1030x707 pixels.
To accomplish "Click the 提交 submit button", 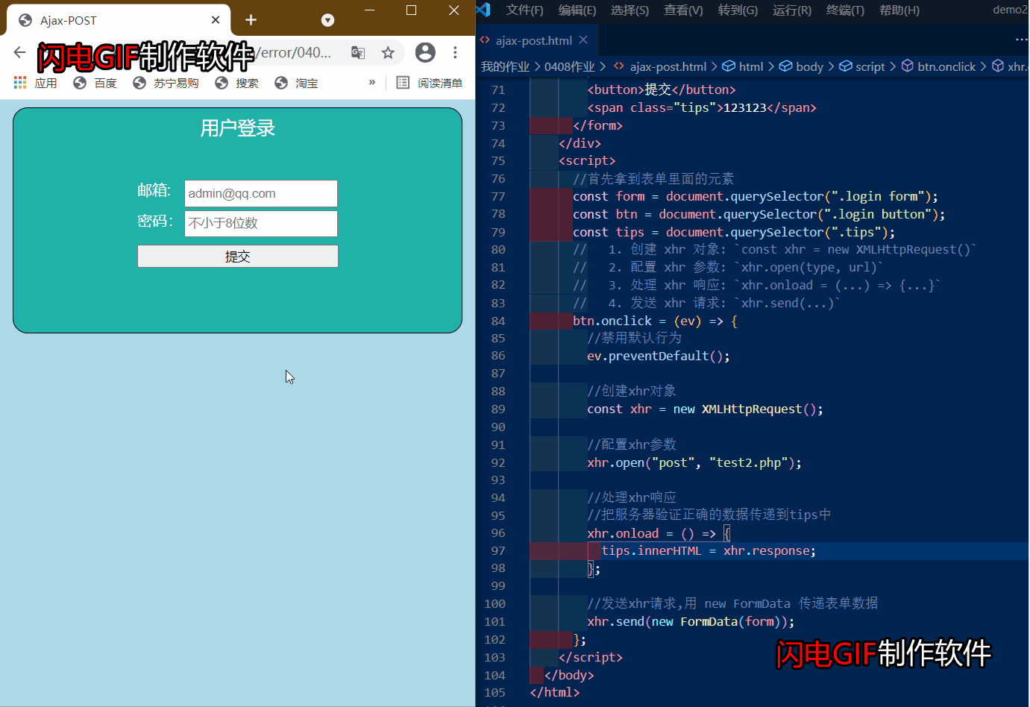I will (x=237, y=257).
